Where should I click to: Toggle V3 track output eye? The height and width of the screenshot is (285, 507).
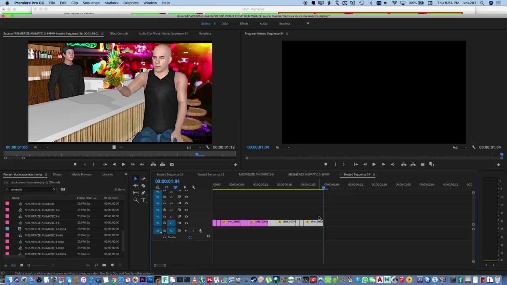coord(186,210)
